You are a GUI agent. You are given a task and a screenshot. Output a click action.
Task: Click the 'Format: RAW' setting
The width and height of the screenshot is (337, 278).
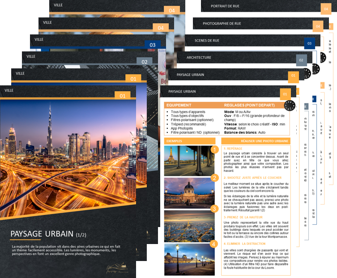coord(235,128)
